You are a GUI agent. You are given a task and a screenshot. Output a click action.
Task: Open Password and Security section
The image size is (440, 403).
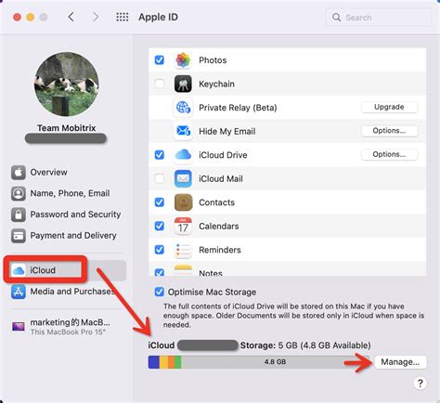[67, 214]
